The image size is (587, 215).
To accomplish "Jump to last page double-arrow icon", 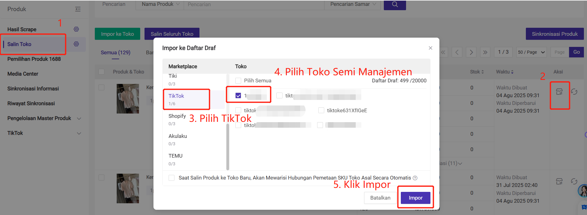I will (x=485, y=52).
